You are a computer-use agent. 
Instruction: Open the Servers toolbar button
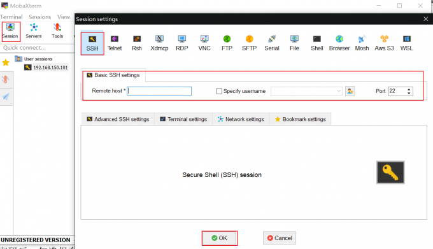click(34, 31)
